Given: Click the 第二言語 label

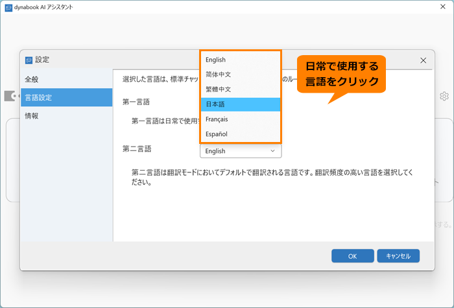Looking at the screenshot, I should point(137,148).
